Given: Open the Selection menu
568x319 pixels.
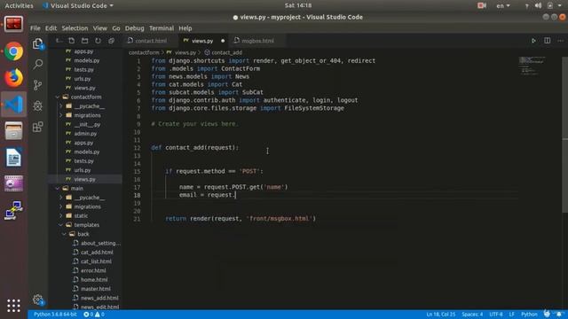Looking at the screenshot, I should 75,28.
